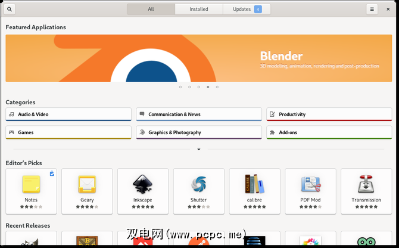Select the third carousel dot

pos(199,87)
